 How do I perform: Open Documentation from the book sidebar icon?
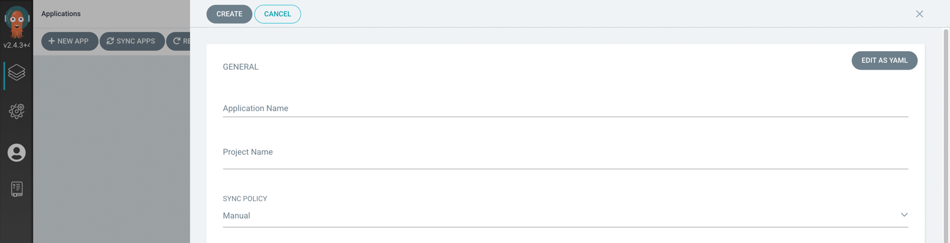coord(17,189)
